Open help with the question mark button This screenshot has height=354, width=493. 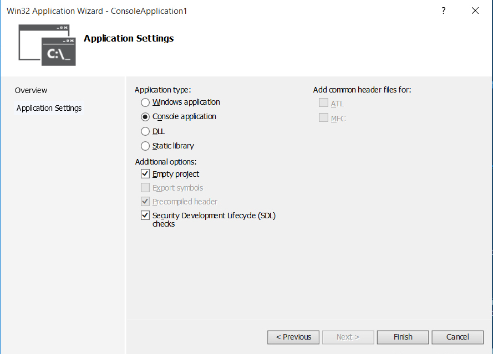[443, 11]
